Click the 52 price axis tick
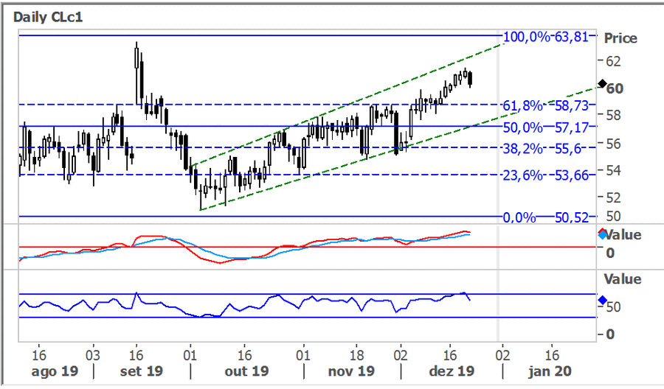664x389 pixels. point(613,197)
